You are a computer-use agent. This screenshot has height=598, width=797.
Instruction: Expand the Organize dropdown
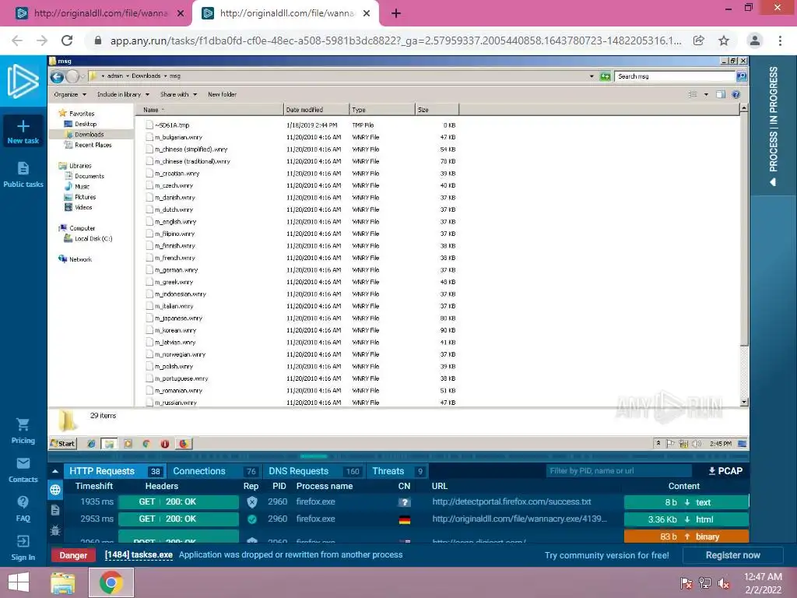click(x=70, y=94)
